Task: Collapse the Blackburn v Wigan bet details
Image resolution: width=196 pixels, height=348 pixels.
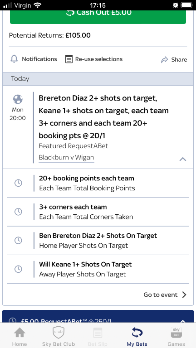Action: pyautogui.click(x=183, y=159)
